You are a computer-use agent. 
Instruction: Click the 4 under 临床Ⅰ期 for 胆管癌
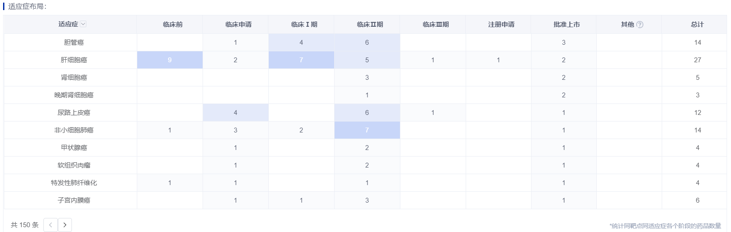pyautogui.click(x=301, y=43)
